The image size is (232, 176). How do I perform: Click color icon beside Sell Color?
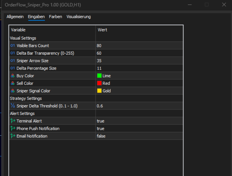pyautogui.click(x=13, y=83)
